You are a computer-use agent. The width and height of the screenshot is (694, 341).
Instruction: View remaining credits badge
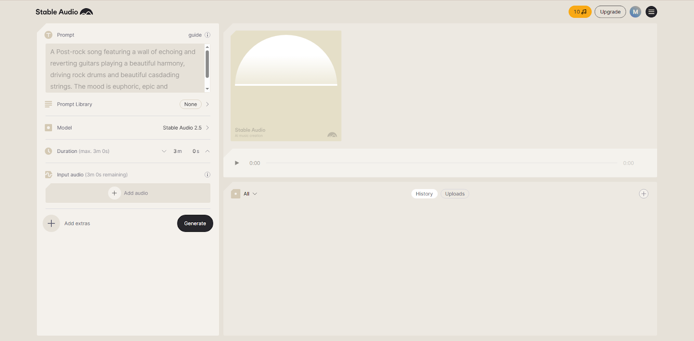(580, 12)
